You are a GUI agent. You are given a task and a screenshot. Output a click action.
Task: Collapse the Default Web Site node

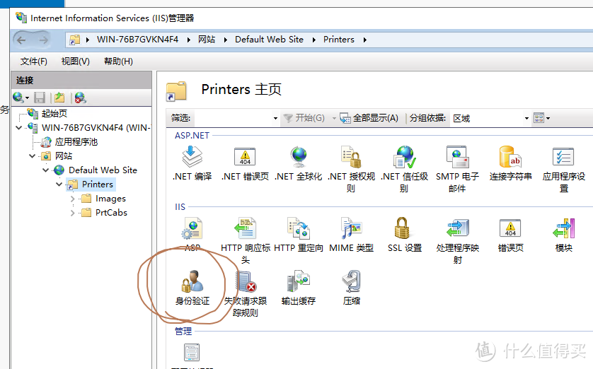coord(46,170)
